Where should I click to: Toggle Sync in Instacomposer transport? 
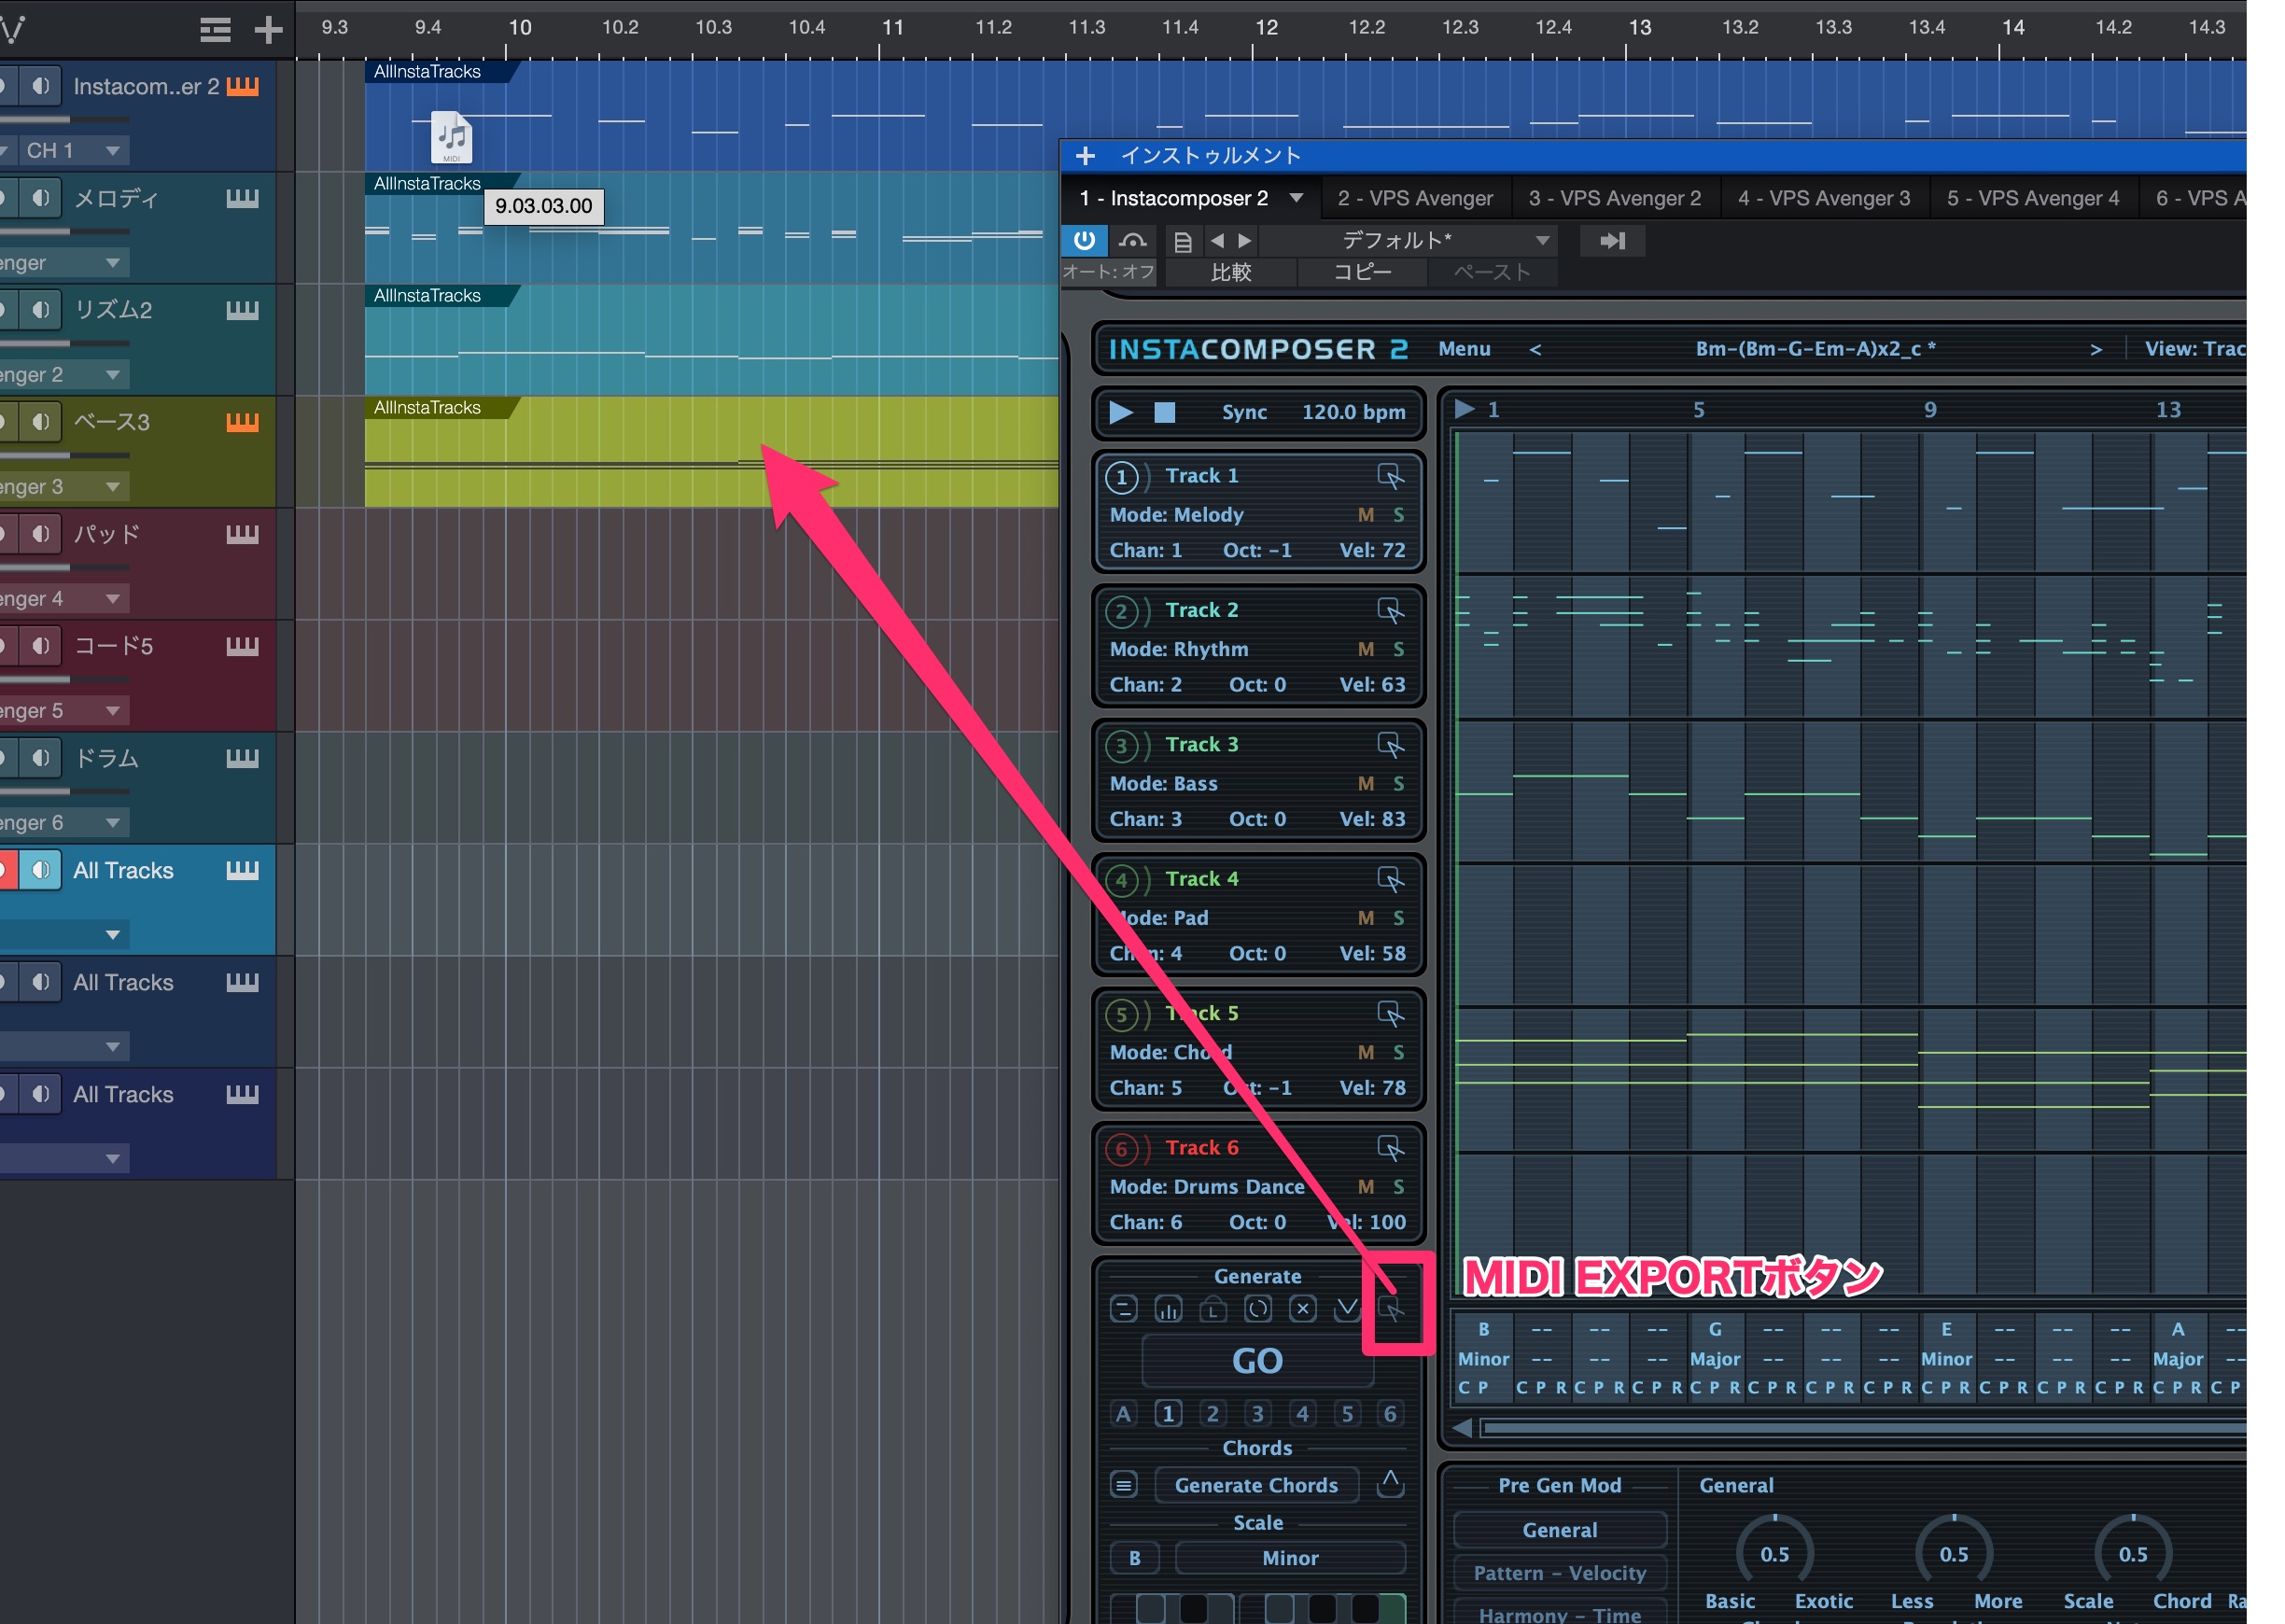1244,412
